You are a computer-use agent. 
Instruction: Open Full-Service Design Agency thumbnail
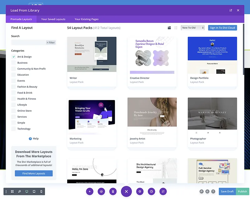[212, 171]
